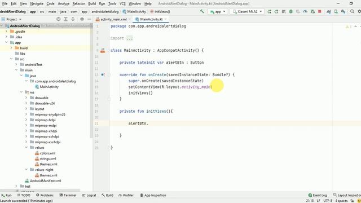Screen dimensions: 361x203
Task: Close the MainActivity.kt tab
Action: pyautogui.click(x=165, y=19)
